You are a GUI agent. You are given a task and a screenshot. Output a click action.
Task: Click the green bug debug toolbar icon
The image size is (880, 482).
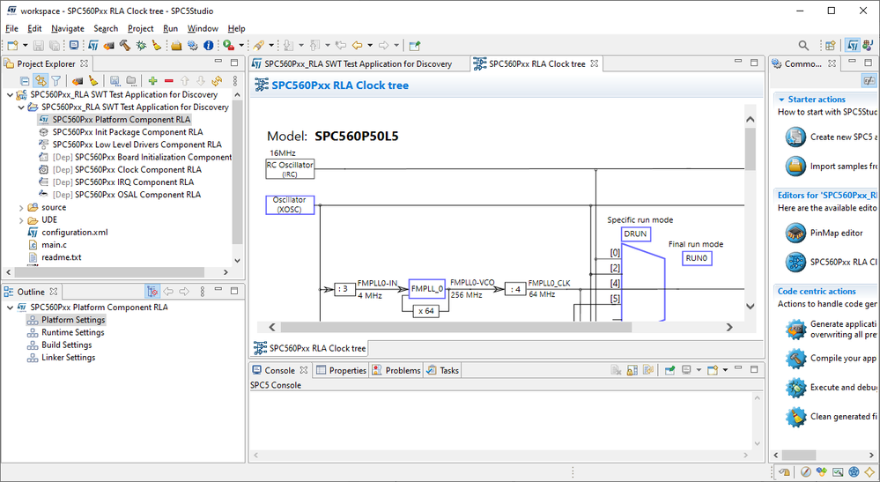(x=142, y=45)
